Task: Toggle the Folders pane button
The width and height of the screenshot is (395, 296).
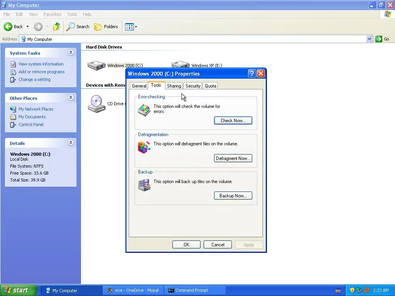Action: click(x=106, y=27)
